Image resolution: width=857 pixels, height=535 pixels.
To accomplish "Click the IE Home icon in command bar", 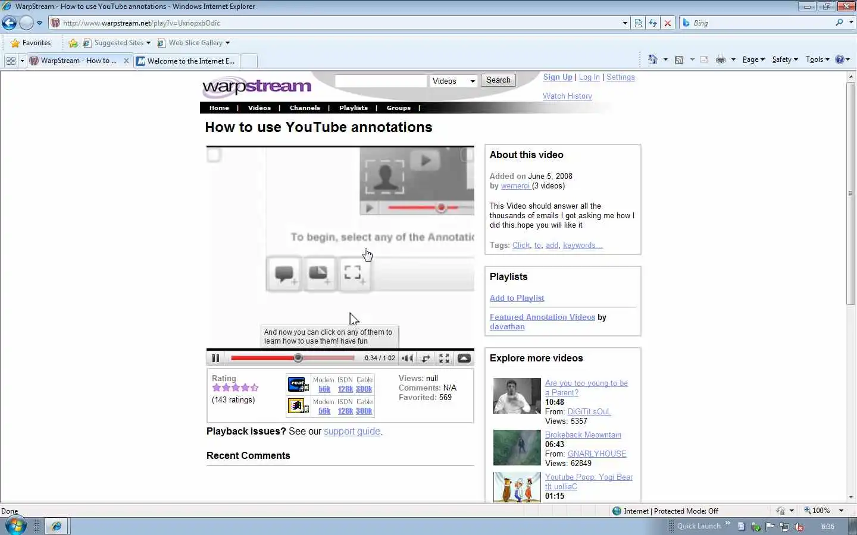I will click(x=653, y=59).
